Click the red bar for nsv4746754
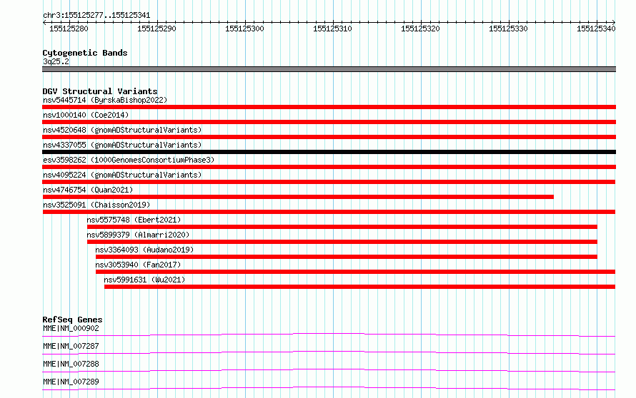 tap(298, 197)
